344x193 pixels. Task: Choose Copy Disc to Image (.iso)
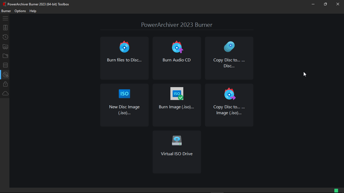click(x=229, y=105)
